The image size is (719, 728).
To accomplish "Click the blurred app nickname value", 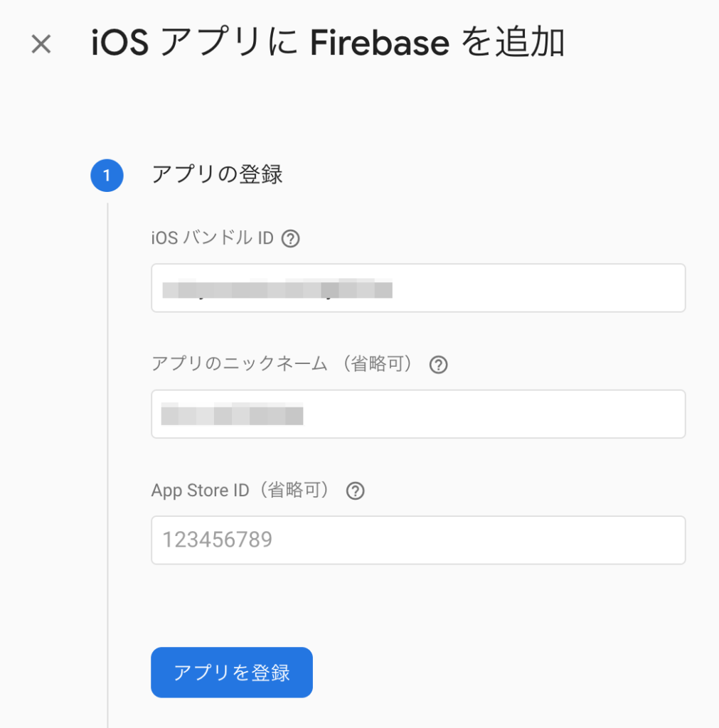I will [233, 414].
